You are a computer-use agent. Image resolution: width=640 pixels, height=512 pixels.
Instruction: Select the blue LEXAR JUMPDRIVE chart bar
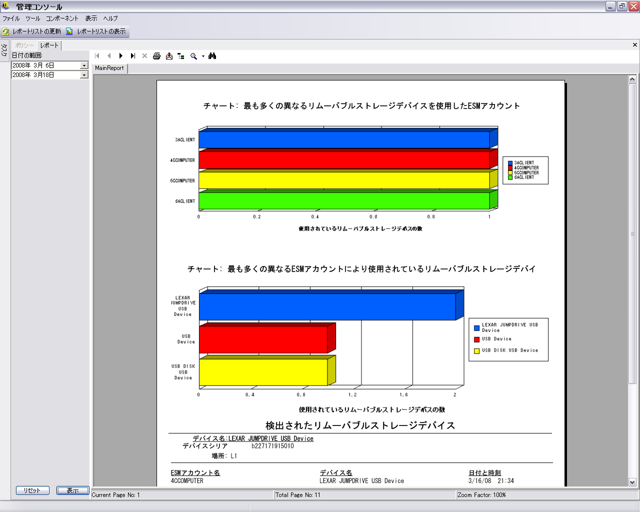point(327,306)
